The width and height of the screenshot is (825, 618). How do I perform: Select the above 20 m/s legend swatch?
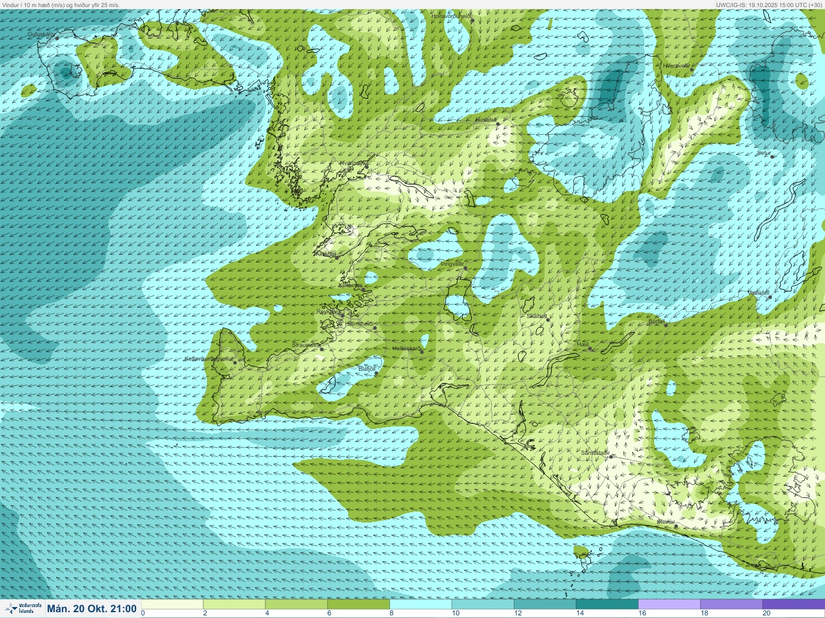[x=793, y=604]
